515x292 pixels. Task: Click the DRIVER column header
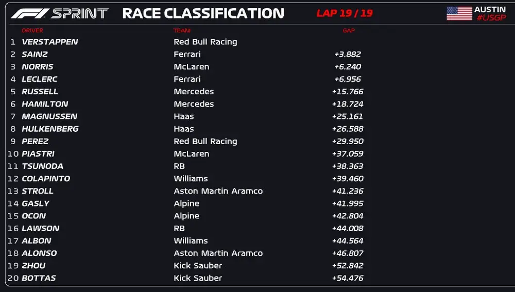[32, 30]
